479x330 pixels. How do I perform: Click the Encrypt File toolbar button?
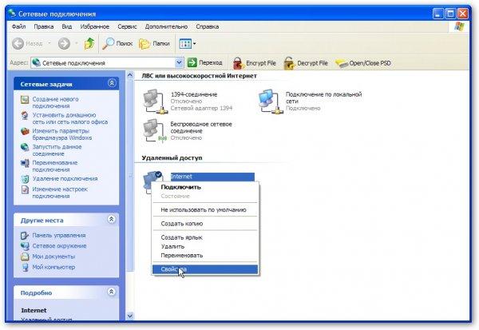pyautogui.click(x=254, y=62)
